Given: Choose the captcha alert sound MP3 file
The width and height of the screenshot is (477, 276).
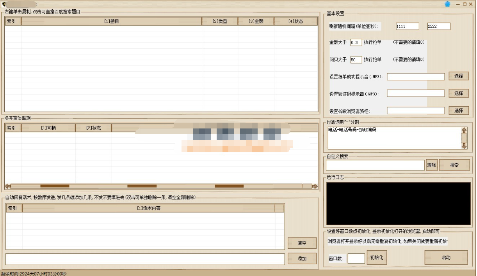Looking at the screenshot, I should pyautogui.click(x=458, y=93).
